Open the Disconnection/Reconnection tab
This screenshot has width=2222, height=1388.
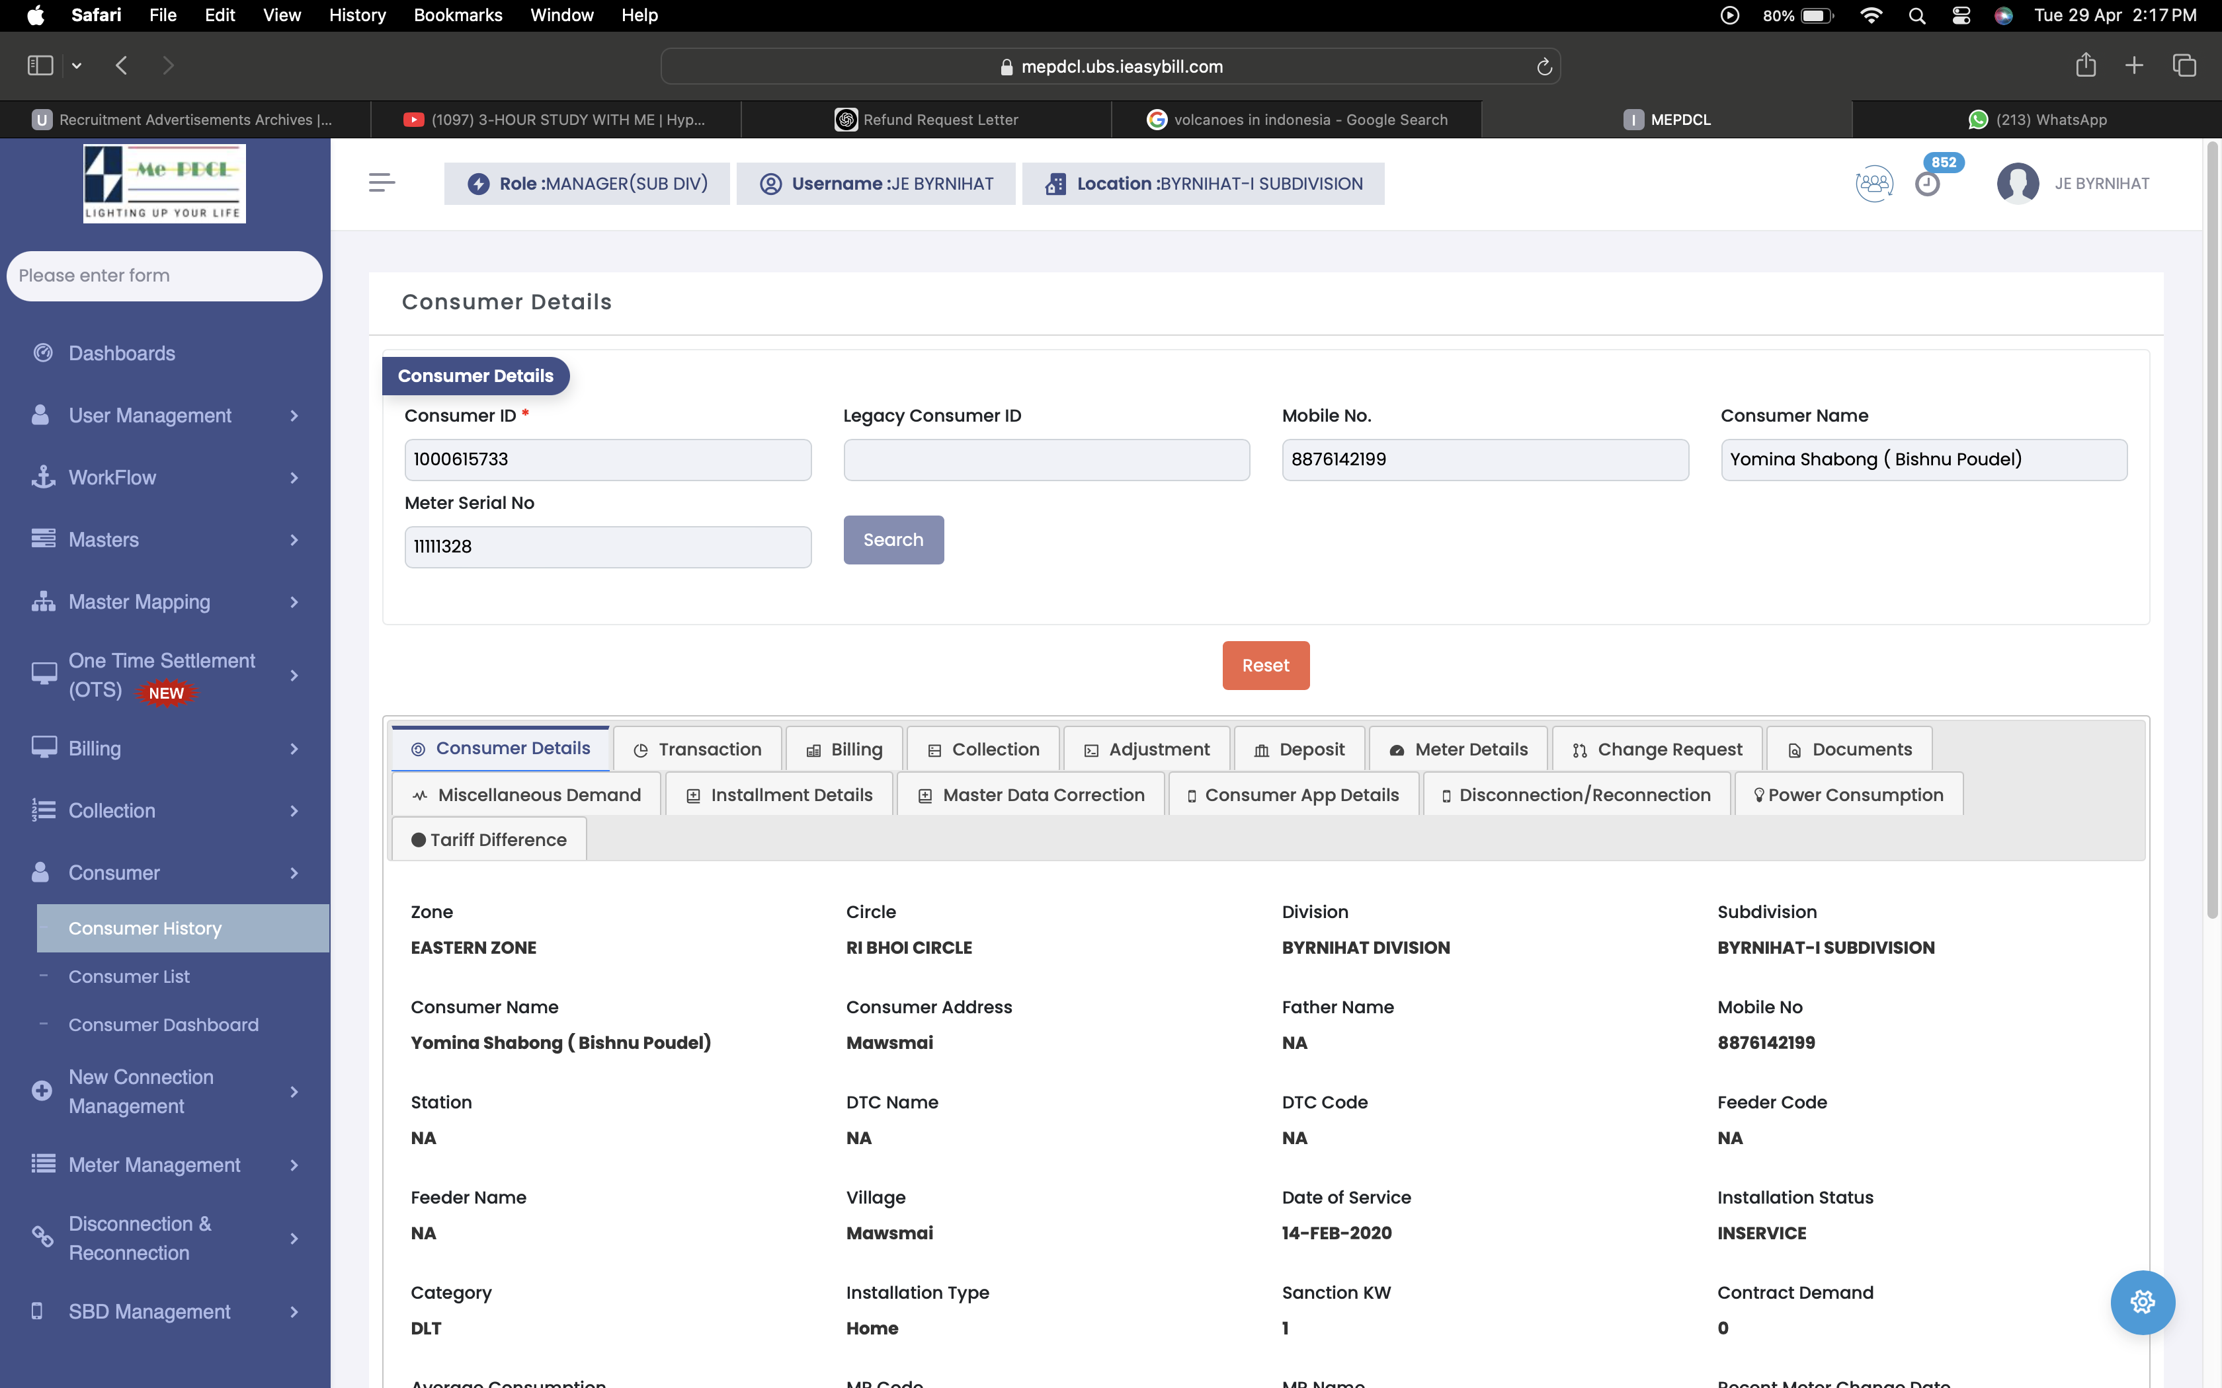(1577, 795)
